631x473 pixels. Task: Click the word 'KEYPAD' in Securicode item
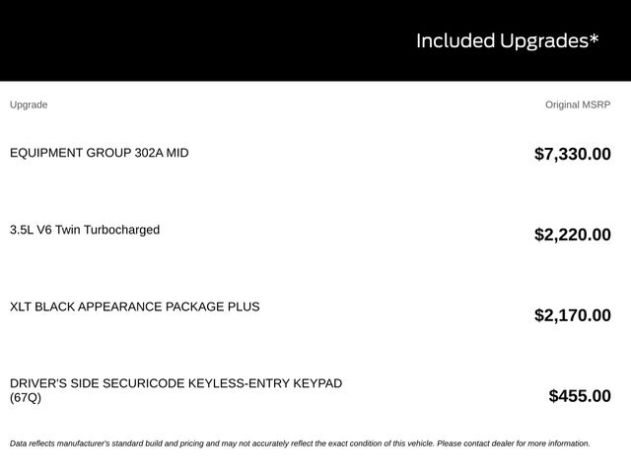pos(317,383)
